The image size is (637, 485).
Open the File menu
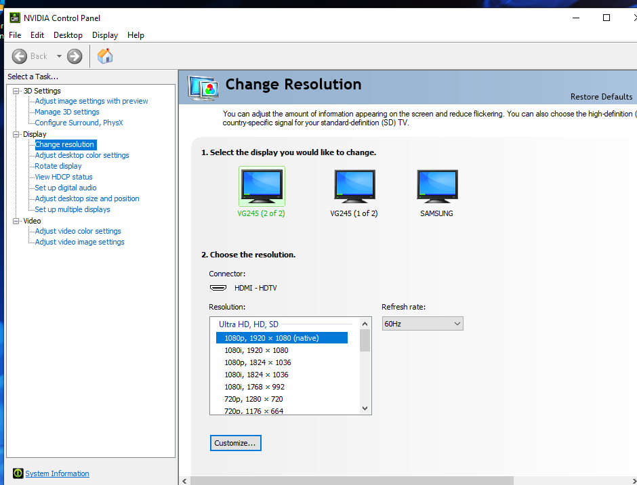click(x=15, y=35)
